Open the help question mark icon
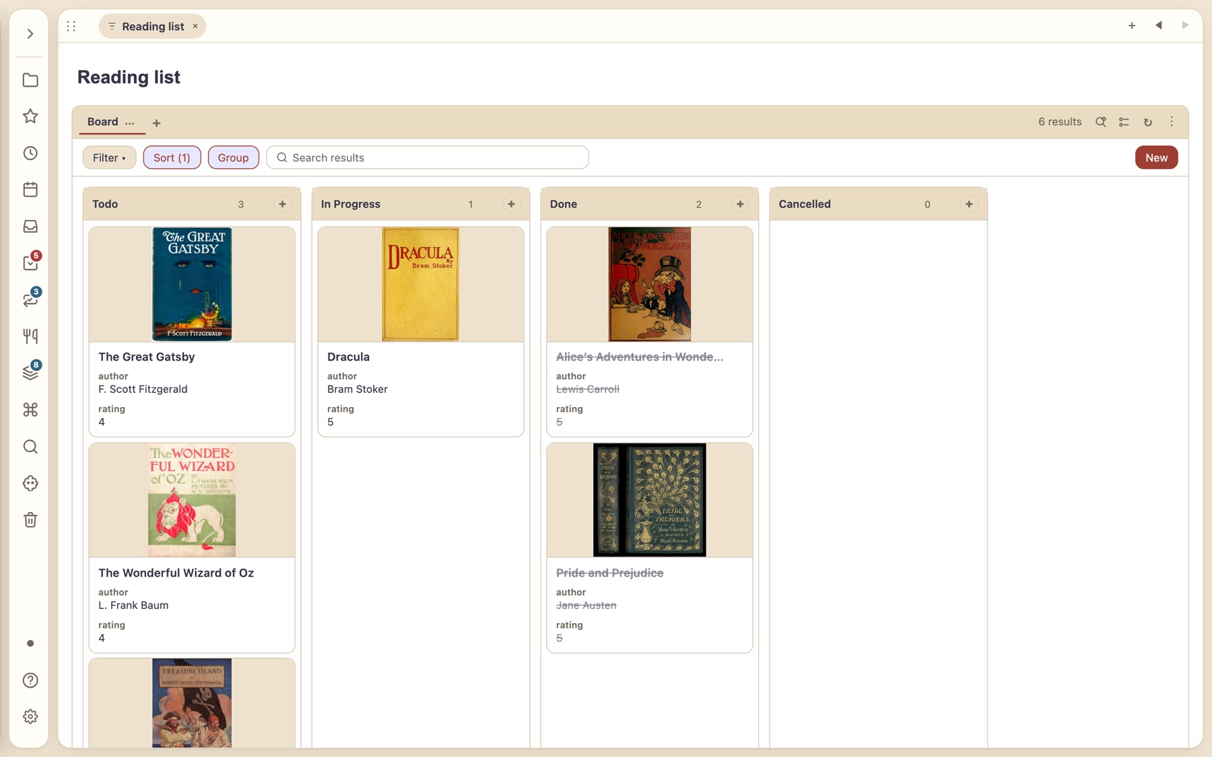Screen dimensions: 1212x757 click(x=30, y=680)
